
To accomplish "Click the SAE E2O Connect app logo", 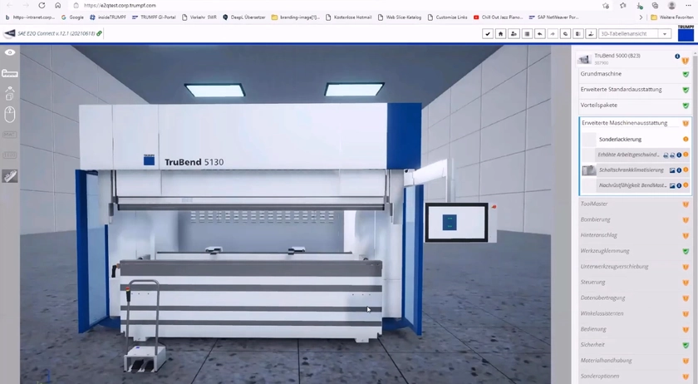I will pyautogui.click(x=9, y=33).
